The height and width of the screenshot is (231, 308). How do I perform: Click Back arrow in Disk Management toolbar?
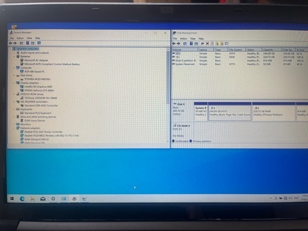tap(174, 43)
